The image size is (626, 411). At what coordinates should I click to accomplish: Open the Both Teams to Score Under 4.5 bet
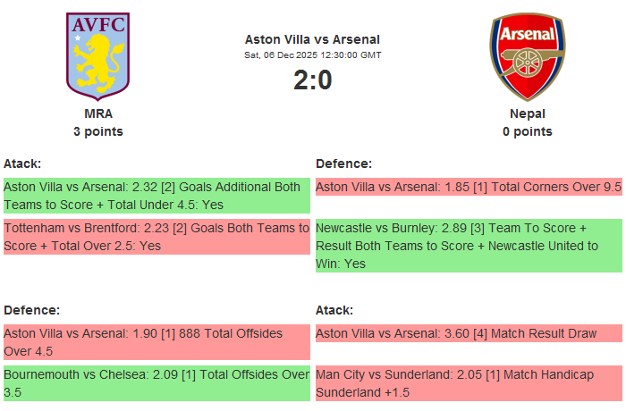coord(156,196)
